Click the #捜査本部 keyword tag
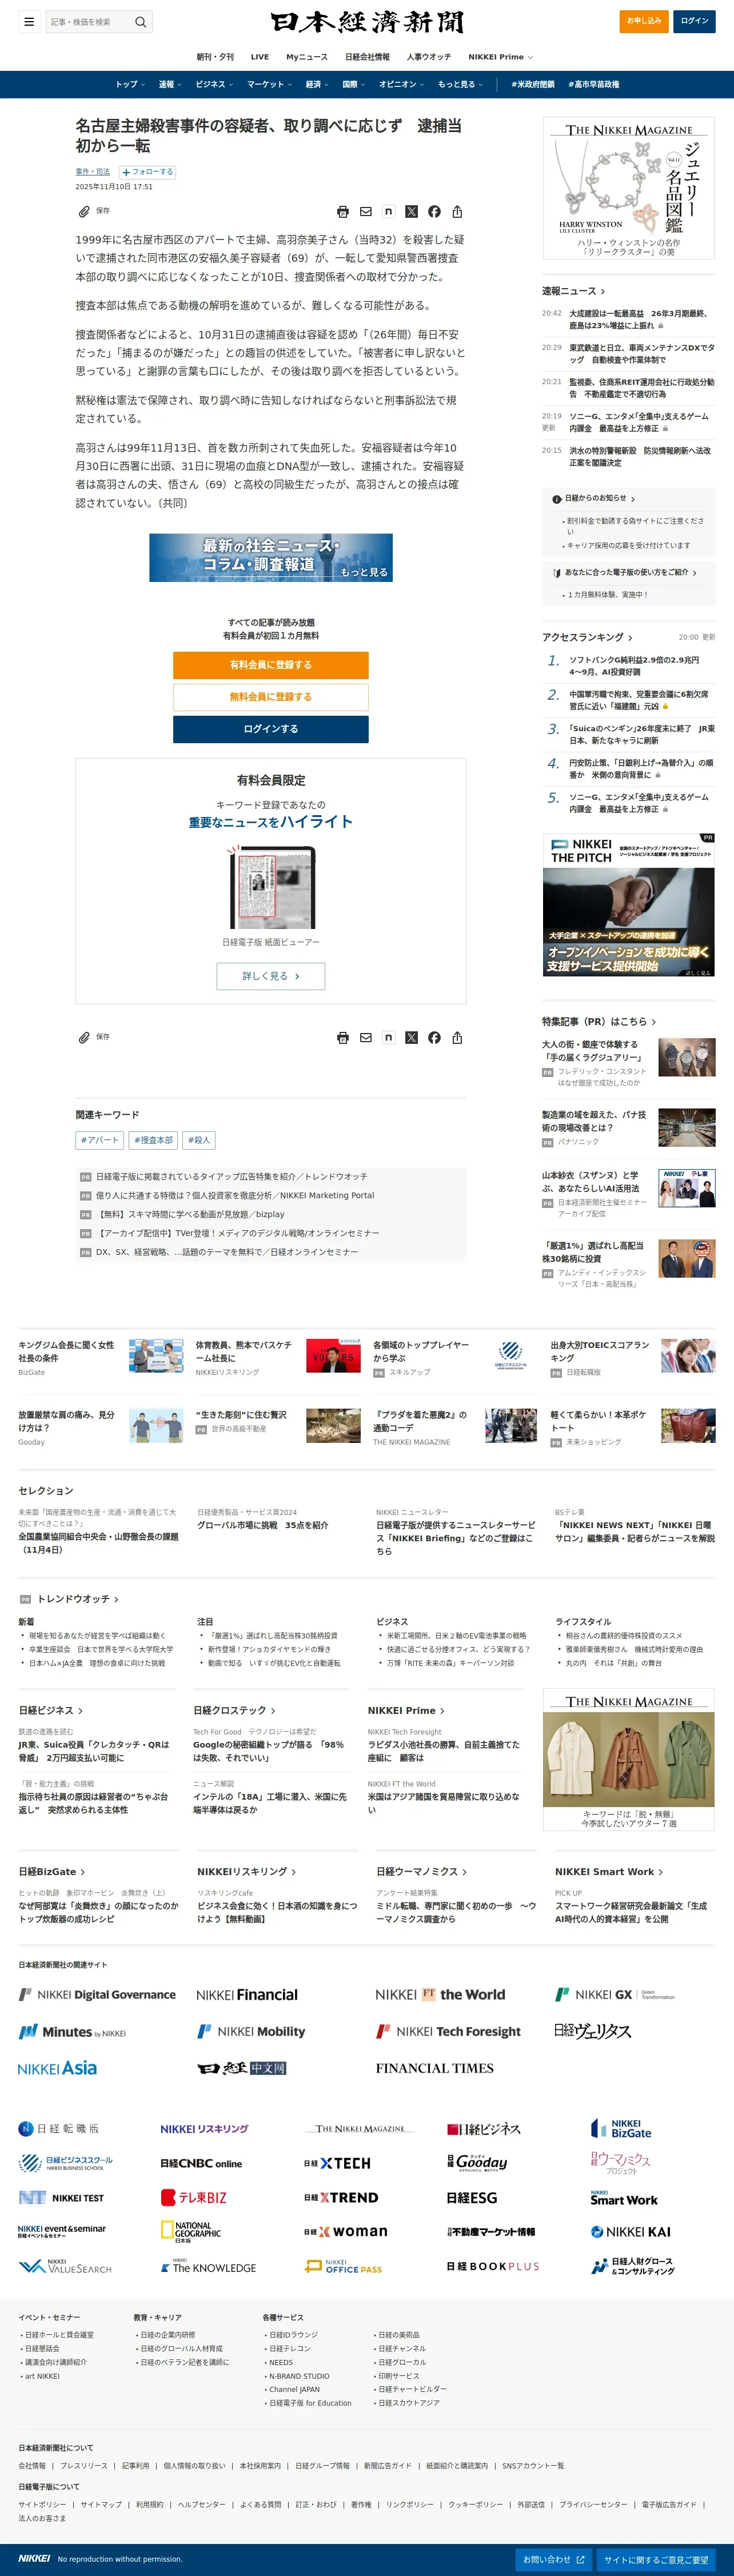 (153, 1140)
